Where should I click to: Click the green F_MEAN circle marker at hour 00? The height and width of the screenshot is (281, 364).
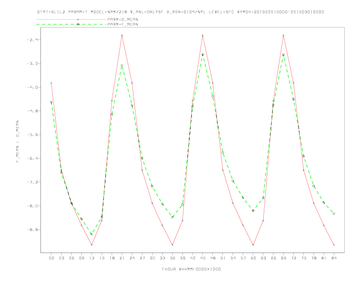(51, 102)
